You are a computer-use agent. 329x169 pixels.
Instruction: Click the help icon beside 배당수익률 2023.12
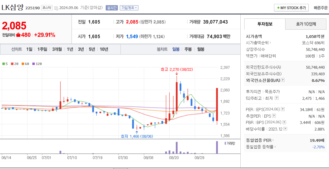285,129
